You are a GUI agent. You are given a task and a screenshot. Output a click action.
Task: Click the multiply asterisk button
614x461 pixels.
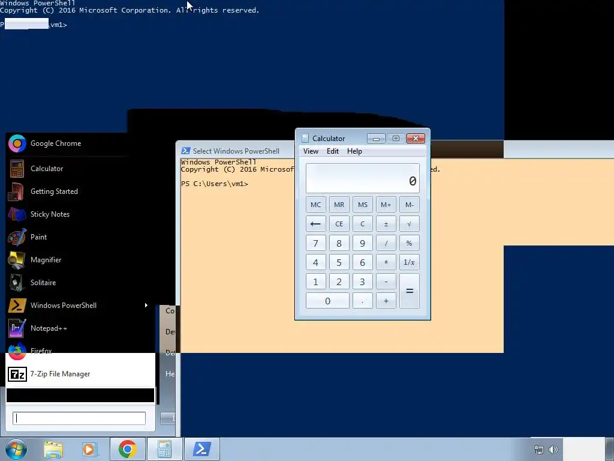[x=386, y=262]
